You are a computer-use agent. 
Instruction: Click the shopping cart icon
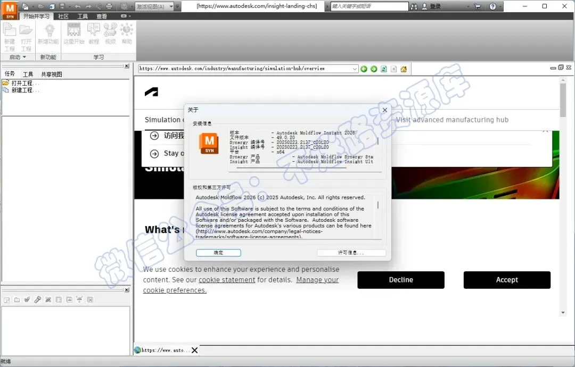tap(477, 6)
